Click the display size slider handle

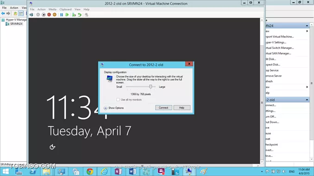151,87
